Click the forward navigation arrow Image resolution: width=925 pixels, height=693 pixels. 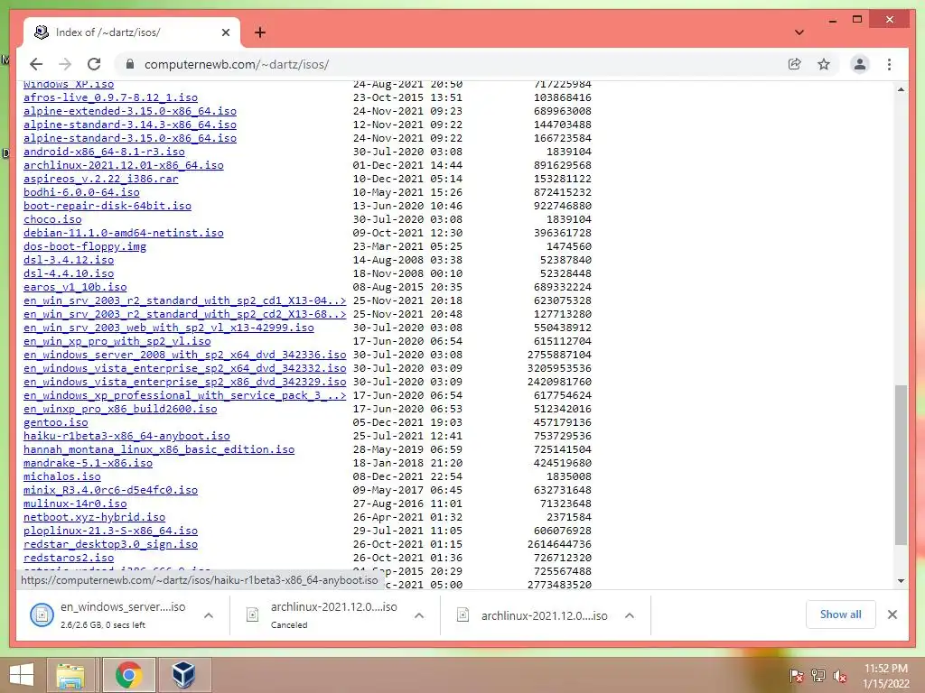65,64
